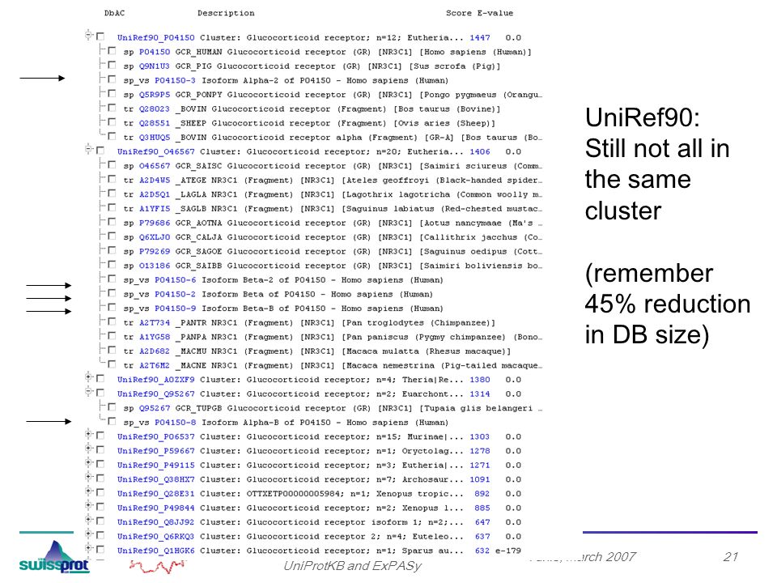The image size is (777, 583).
Task: Open the Q28023 TrEMBL entry link
Action: click(x=154, y=109)
